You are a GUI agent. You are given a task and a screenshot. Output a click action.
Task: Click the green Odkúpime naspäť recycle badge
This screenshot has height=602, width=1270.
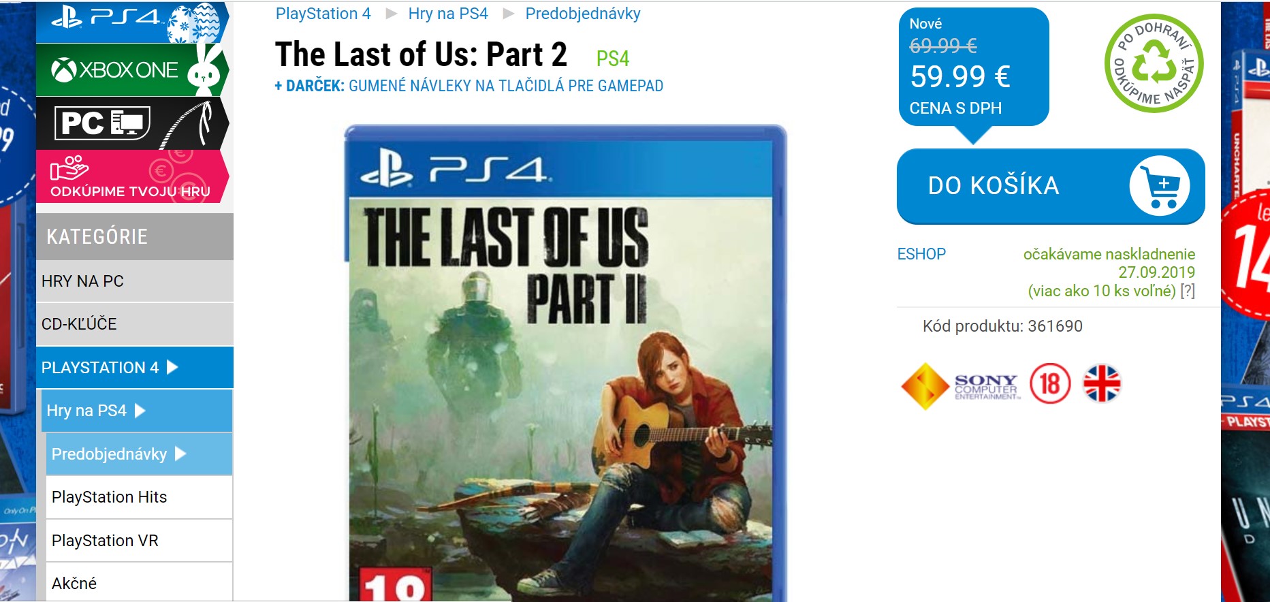click(x=1154, y=63)
